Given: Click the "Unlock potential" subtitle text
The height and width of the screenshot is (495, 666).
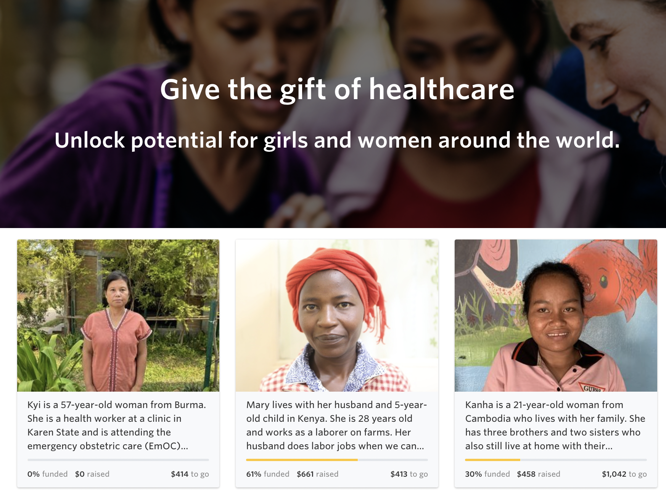Looking at the screenshot, I should click(338, 141).
